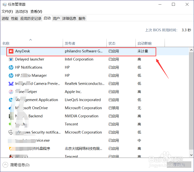The height and width of the screenshot is (172, 194).
Task: Collapse to brief info with arrow icon
Action: pos(5,165)
